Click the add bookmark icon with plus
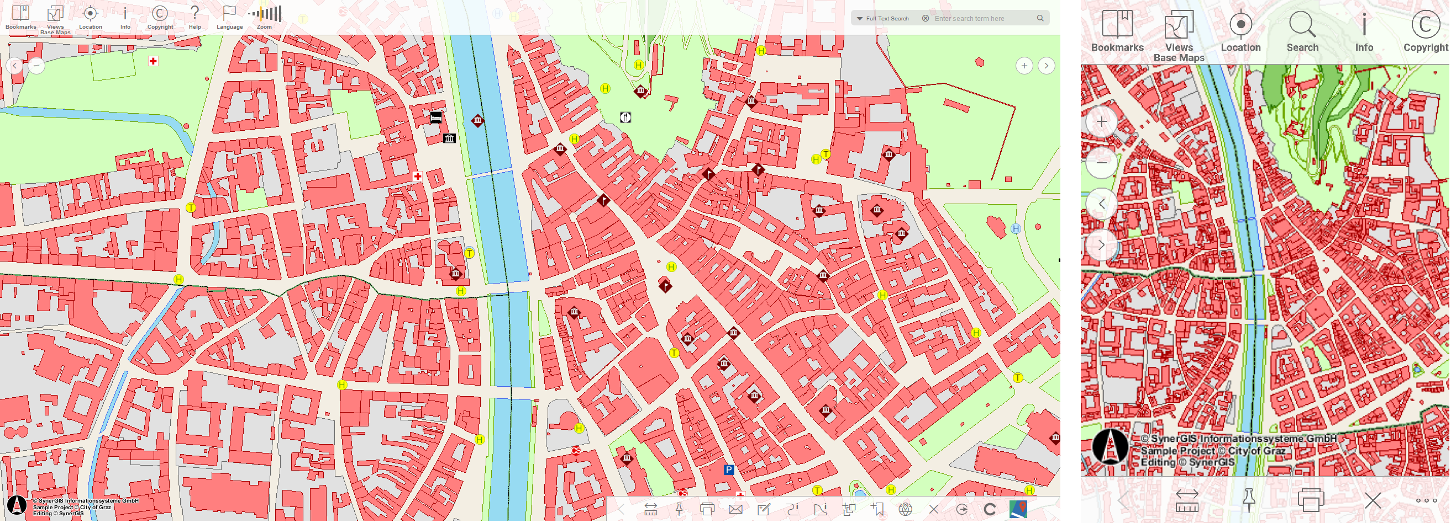Viewport: 1451px width, 523px height. (x=877, y=510)
